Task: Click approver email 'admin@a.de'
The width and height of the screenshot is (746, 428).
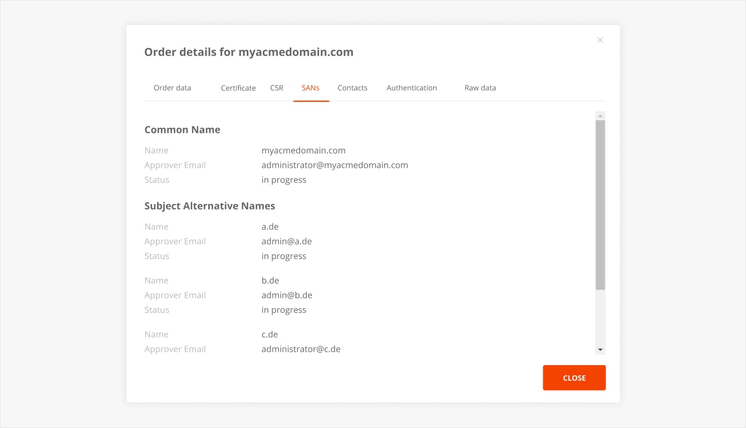Action: coord(287,241)
